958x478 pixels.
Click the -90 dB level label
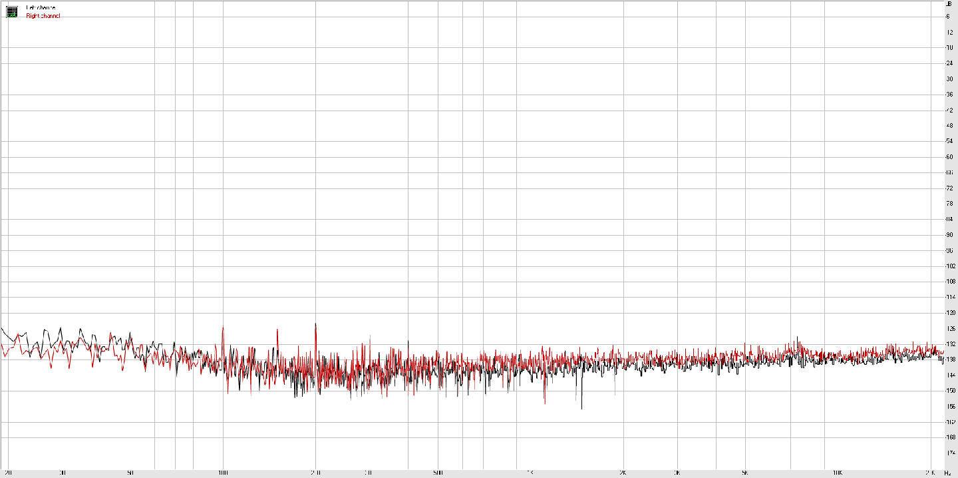pyautogui.click(x=949, y=235)
